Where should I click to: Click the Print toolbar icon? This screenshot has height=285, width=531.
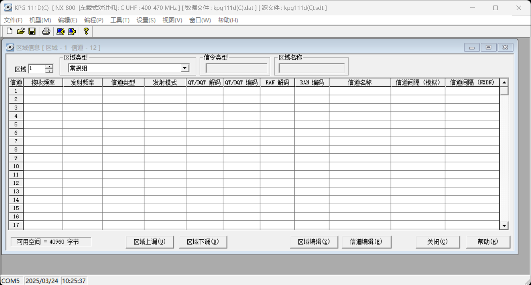click(x=46, y=32)
